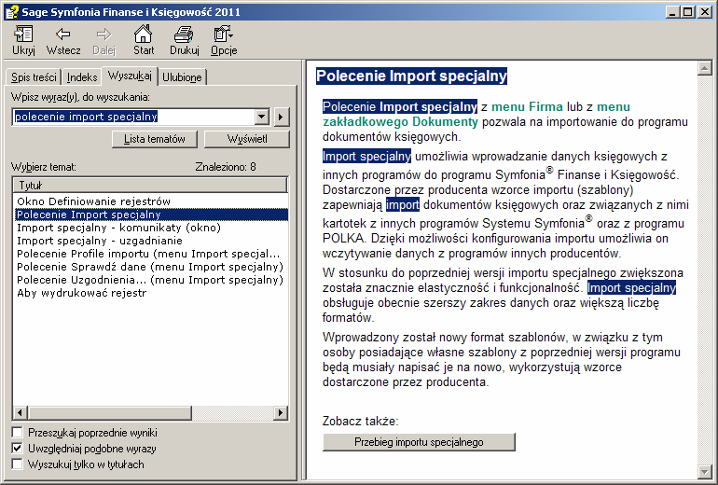Open the menu Firma link

(x=527, y=106)
